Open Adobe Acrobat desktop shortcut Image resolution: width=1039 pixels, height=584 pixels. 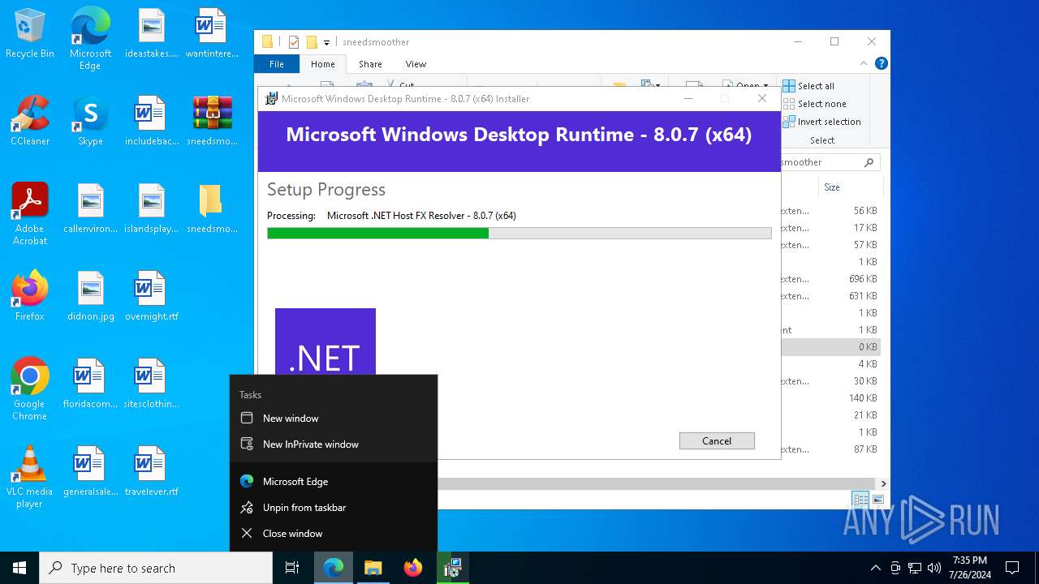pos(30,214)
